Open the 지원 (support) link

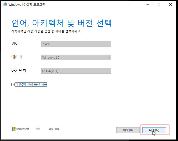point(38,129)
